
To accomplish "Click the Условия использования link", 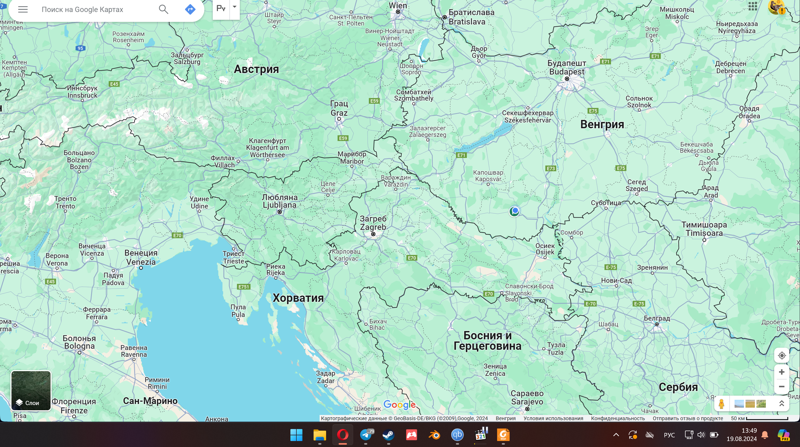I will (553, 418).
